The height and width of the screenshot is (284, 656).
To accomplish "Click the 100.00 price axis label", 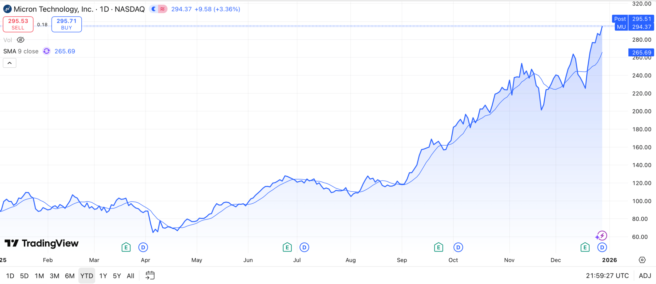I will pos(642,201).
